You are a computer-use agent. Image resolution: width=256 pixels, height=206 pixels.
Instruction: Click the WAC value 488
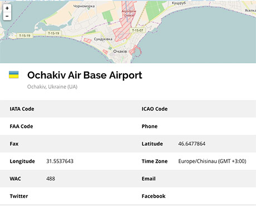tap(51, 179)
